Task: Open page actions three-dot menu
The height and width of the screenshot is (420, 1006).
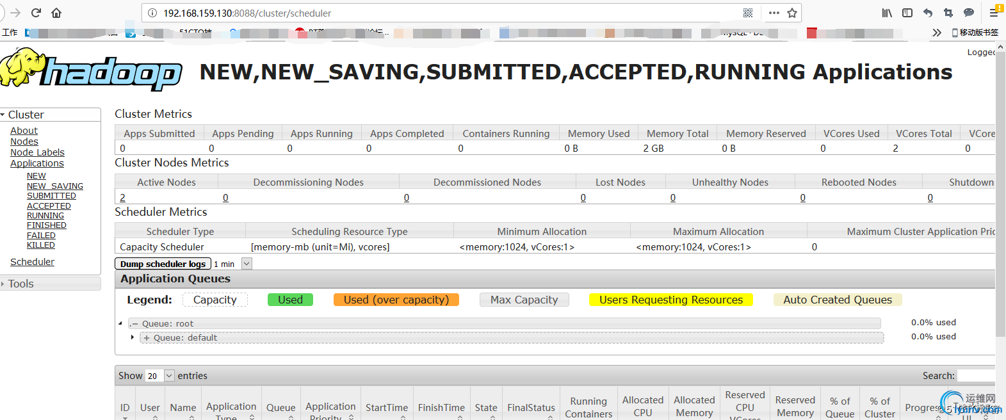Action: tap(774, 13)
